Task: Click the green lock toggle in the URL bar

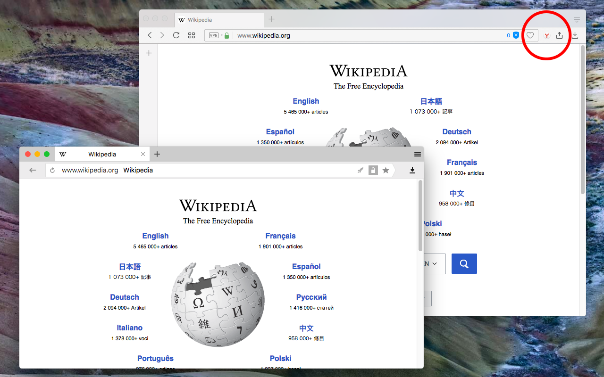Action: (226, 35)
